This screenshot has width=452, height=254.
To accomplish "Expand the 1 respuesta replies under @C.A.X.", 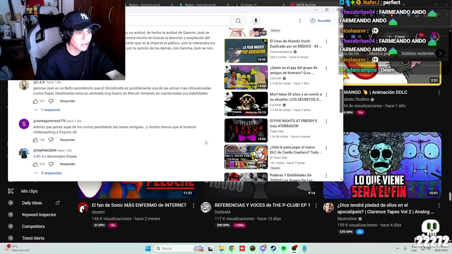I will pyautogui.click(x=47, y=110).
